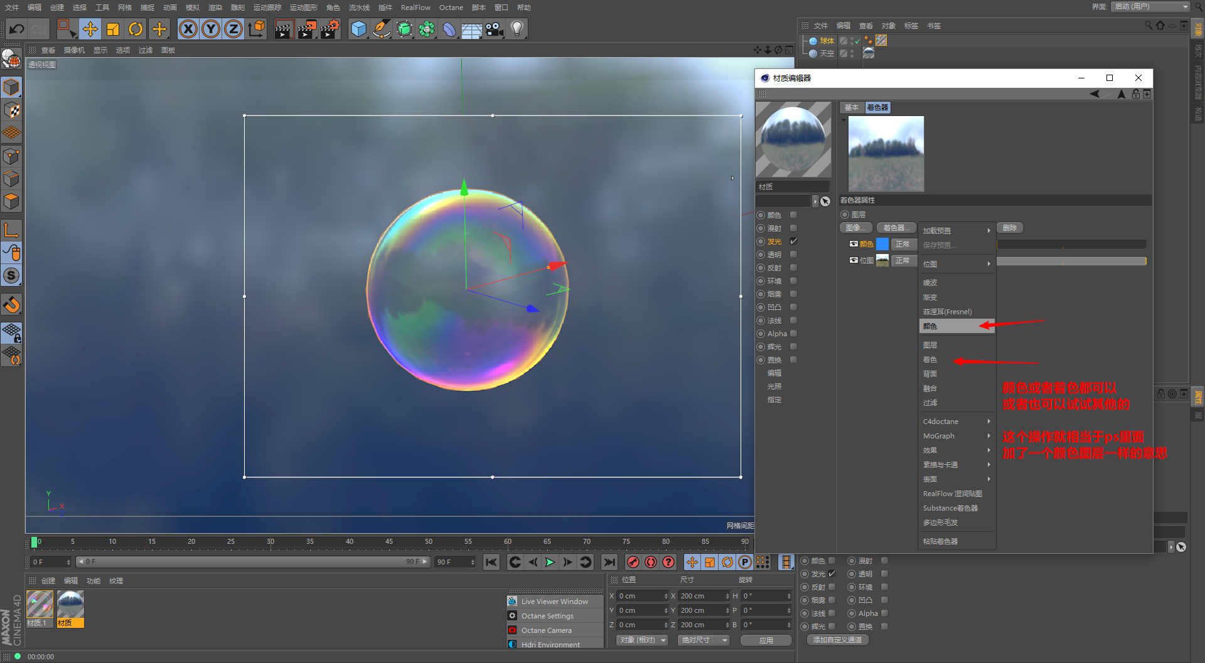Expand C4doctane submenu
This screenshot has width=1205, height=663.
click(x=956, y=422)
